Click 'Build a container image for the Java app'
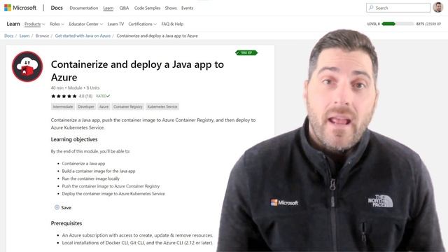 tap(99, 171)
